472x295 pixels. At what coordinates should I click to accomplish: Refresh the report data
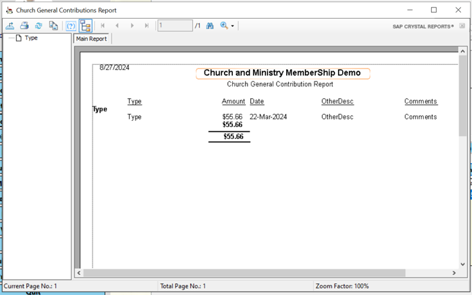pyautogui.click(x=39, y=26)
